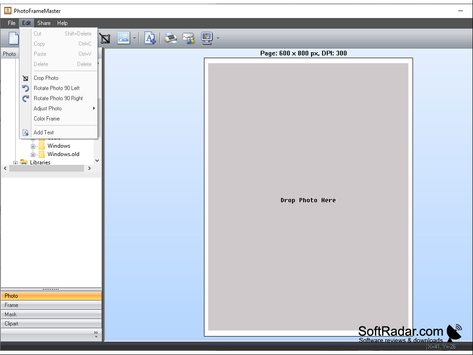Click the PhotoFrameMaster app icon in title bar
The image size is (473, 355).
pos(7,11)
